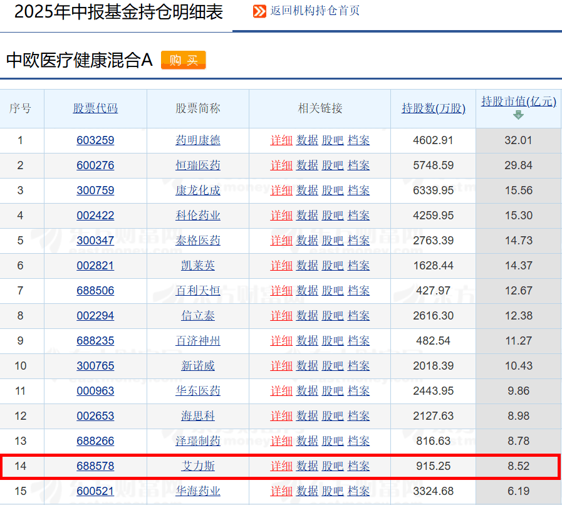Open stock name 凯莱英
This screenshot has width=562, height=505.
pos(198,266)
